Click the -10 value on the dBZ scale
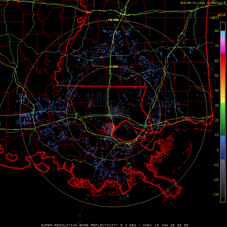Viewport: 227px width, 227px height. point(216,165)
